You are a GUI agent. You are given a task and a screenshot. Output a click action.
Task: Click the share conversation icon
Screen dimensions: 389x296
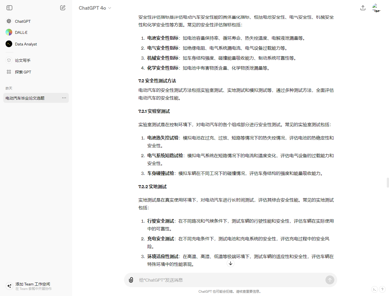363,8
